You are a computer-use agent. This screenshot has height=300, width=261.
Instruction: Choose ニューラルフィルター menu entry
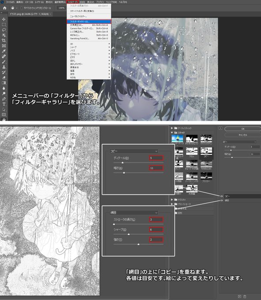89,16
